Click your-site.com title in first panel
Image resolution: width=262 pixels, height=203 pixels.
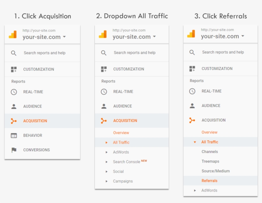(42, 37)
